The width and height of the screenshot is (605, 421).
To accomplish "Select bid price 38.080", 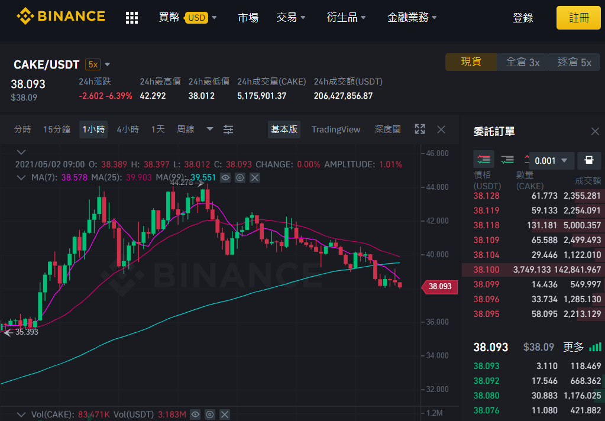I will [x=487, y=396].
